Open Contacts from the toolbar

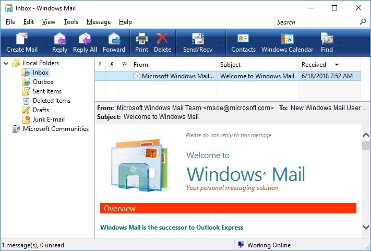click(x=243, y=43)
